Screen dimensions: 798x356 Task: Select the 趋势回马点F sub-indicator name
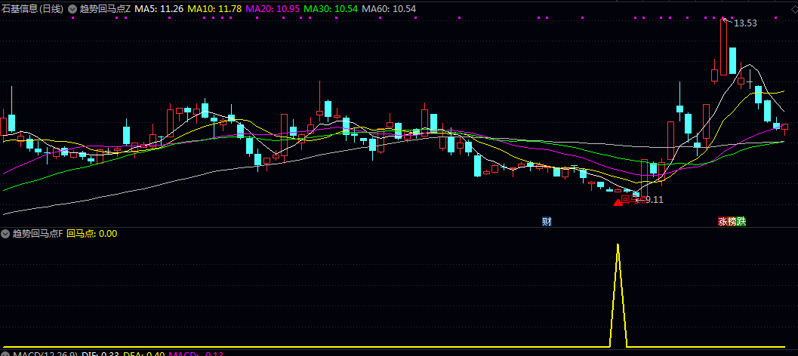click(37, 234)
